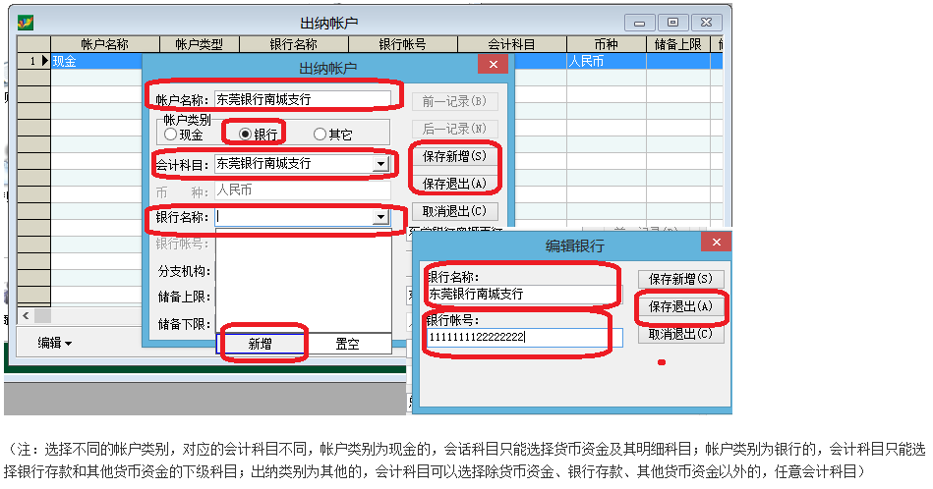Click the 币种 column header
The width and height of the screenshot is (933, 489).
point(607,44)
